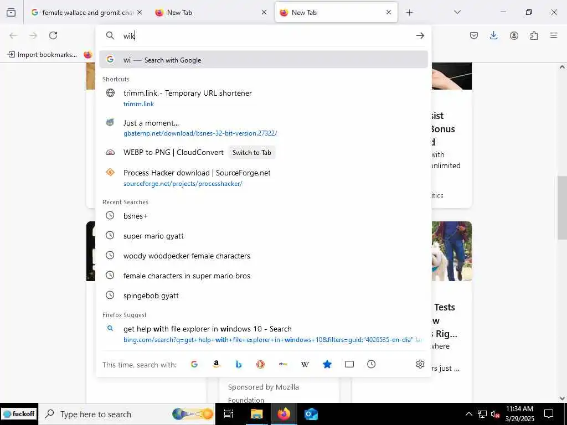Close the active New Tab
This screenshot has width=567, height=425.
tap(389, 12)
